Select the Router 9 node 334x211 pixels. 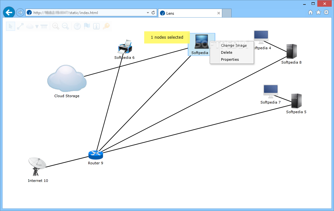[x=96, y=155]
